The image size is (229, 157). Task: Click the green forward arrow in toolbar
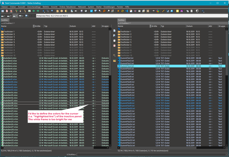point(38,11)
